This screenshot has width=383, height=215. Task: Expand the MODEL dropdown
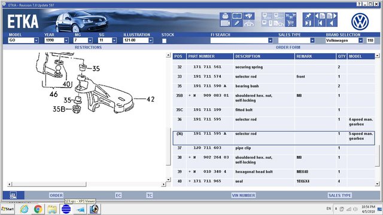tap(36, 41)
